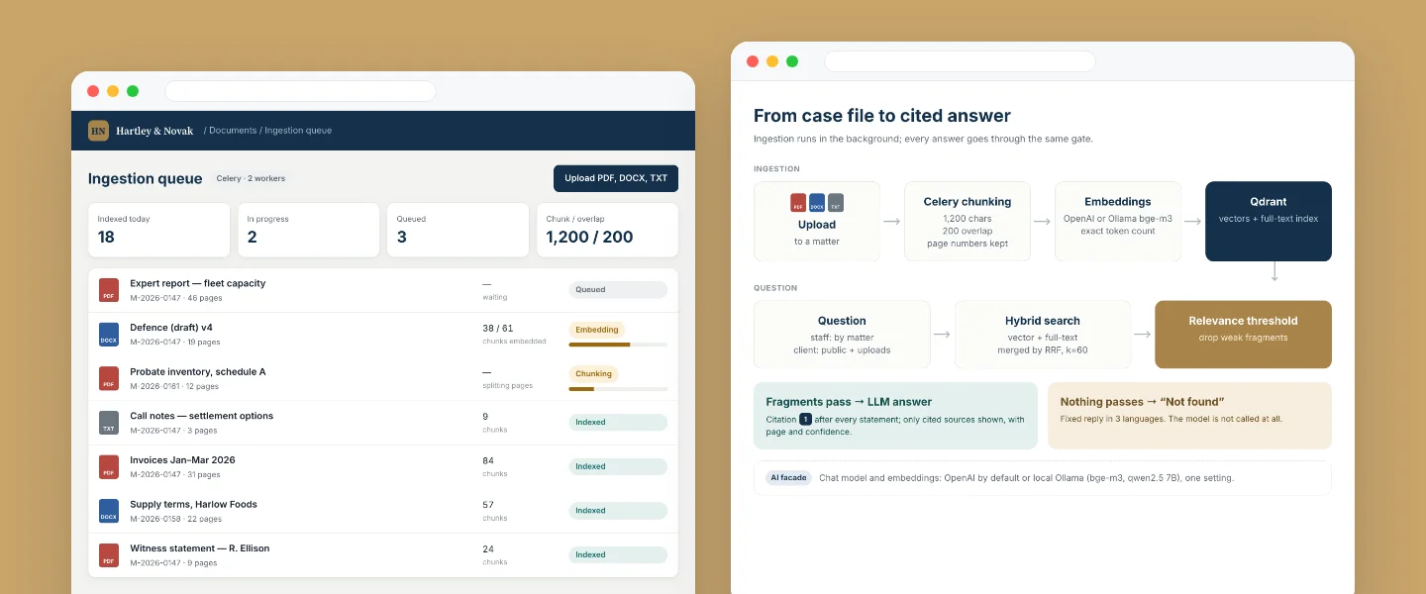
Task: Click the Upload PDF, DOCX, TXT button
Action: coord(616,178)
